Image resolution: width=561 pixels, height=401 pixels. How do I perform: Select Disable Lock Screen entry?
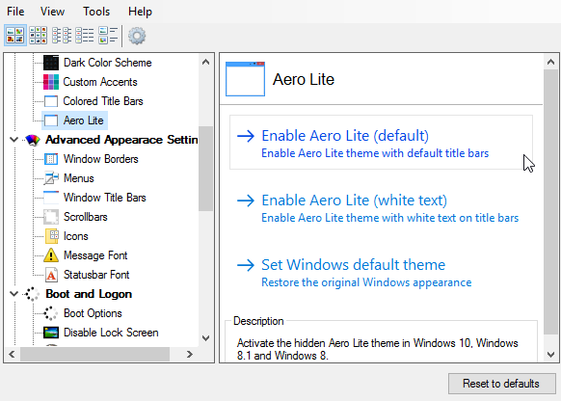pyautogui.click(x=111, y=333)
